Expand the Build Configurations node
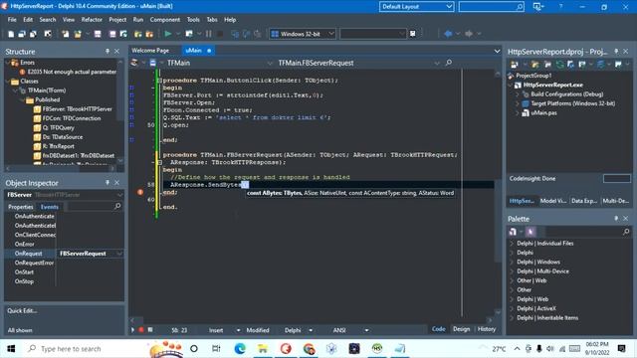 [x=518, y=94]
